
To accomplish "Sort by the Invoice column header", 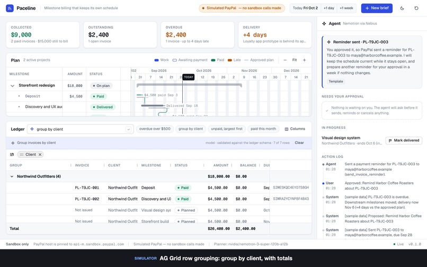I will [82, 165].
